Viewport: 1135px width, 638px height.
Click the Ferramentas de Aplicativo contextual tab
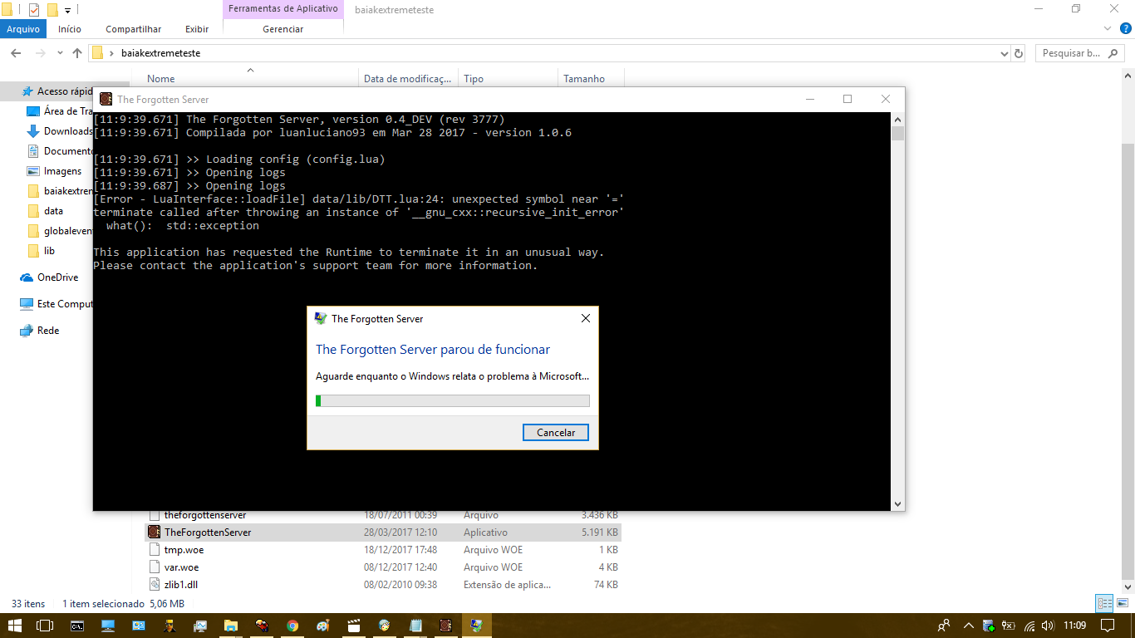pyautogui.click(x=283, y=9)
